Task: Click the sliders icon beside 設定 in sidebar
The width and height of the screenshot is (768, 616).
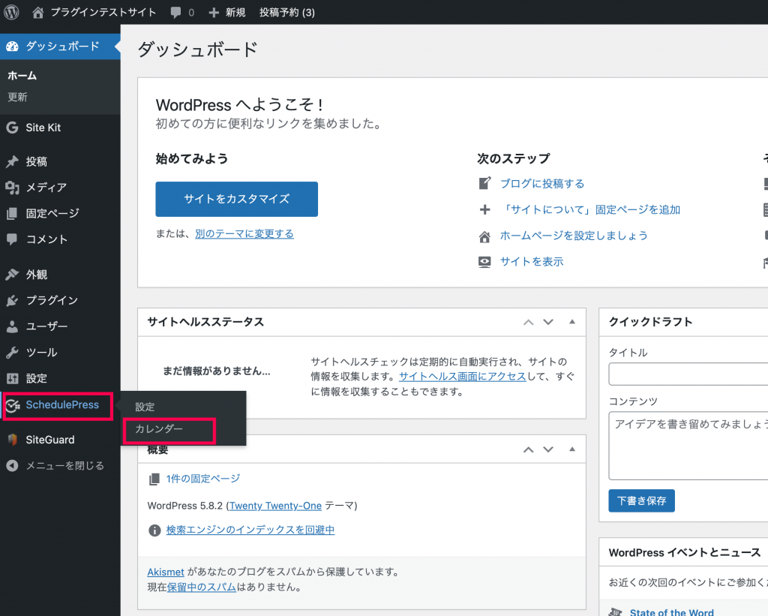Action: point(12,378)
